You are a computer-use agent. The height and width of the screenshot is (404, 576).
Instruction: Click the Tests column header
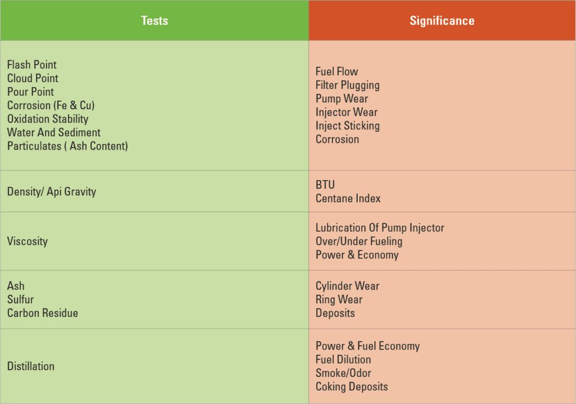pos(154,20)
